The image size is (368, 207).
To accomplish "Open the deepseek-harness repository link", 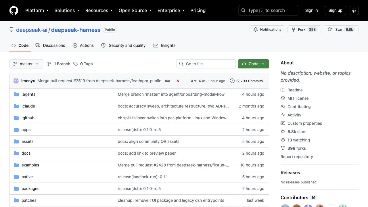I will pyautogui.click(x=76, y=30).
